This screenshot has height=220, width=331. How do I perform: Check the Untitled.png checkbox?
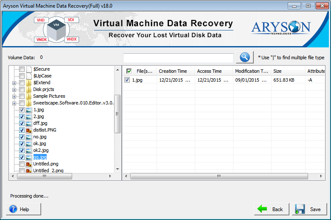[x=22, y=164]
